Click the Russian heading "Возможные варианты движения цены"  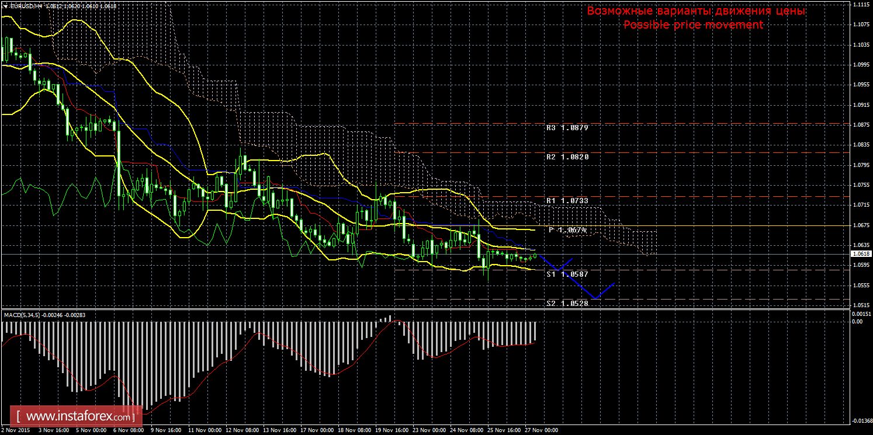pyautogui.click(x=696, y=11)
